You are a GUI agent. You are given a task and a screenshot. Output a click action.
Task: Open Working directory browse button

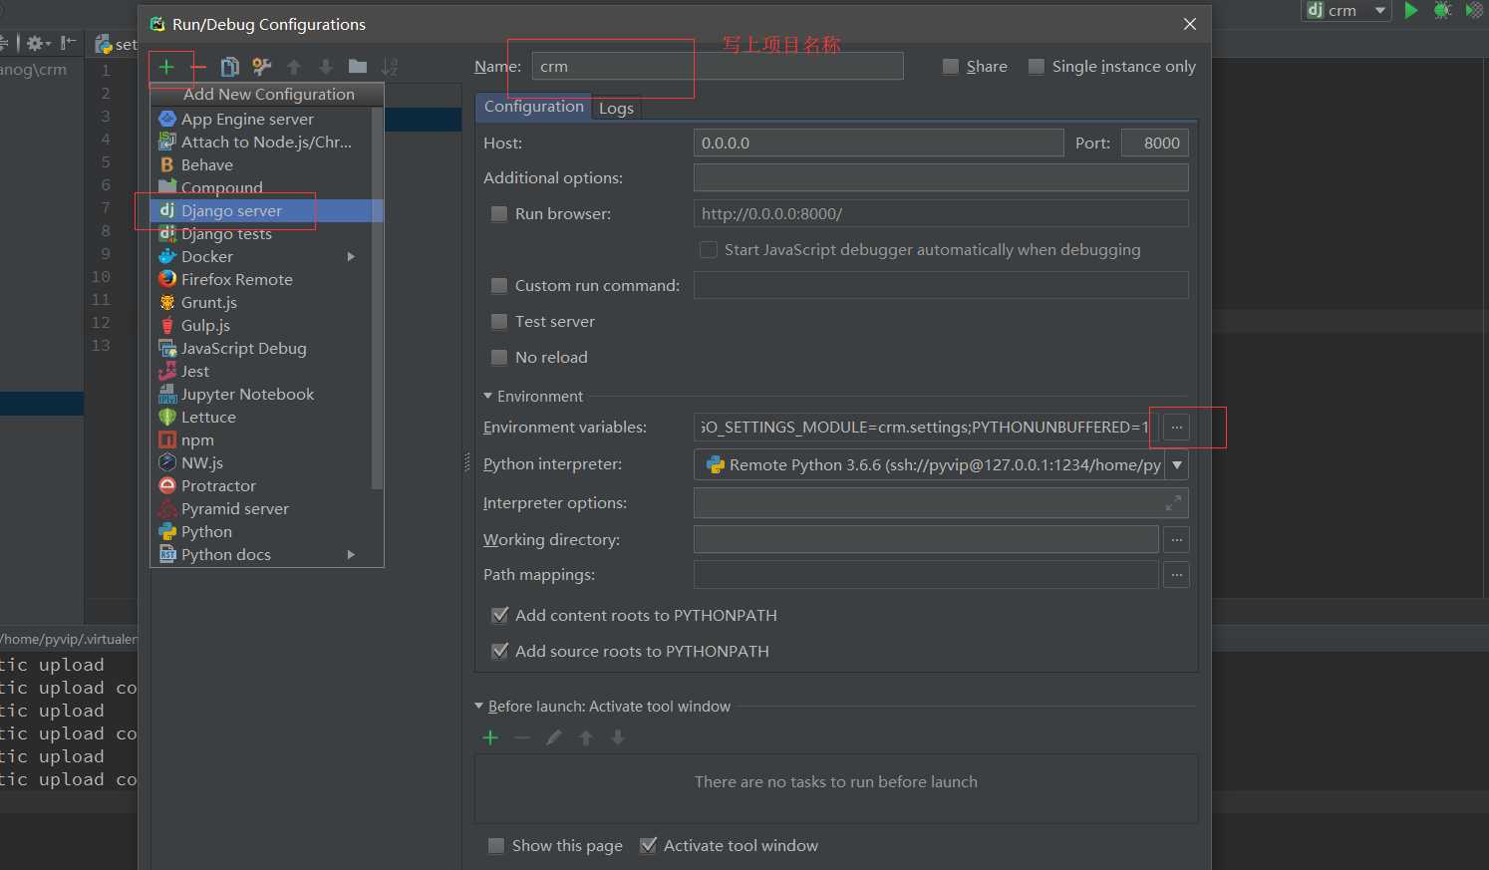pyautogui.click(x=1177, y=540)
